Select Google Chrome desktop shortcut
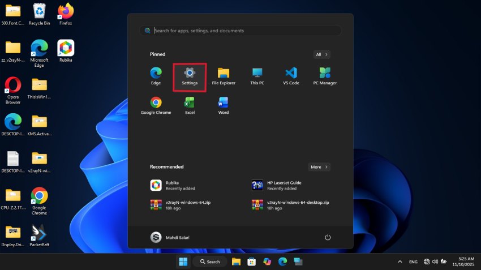Screen dimensions: 481x270 coord(39,201)
